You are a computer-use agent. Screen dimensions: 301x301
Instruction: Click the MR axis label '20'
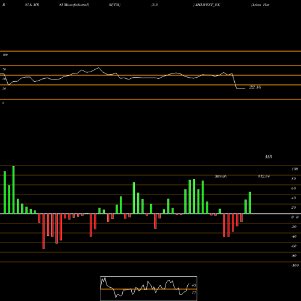294,208
